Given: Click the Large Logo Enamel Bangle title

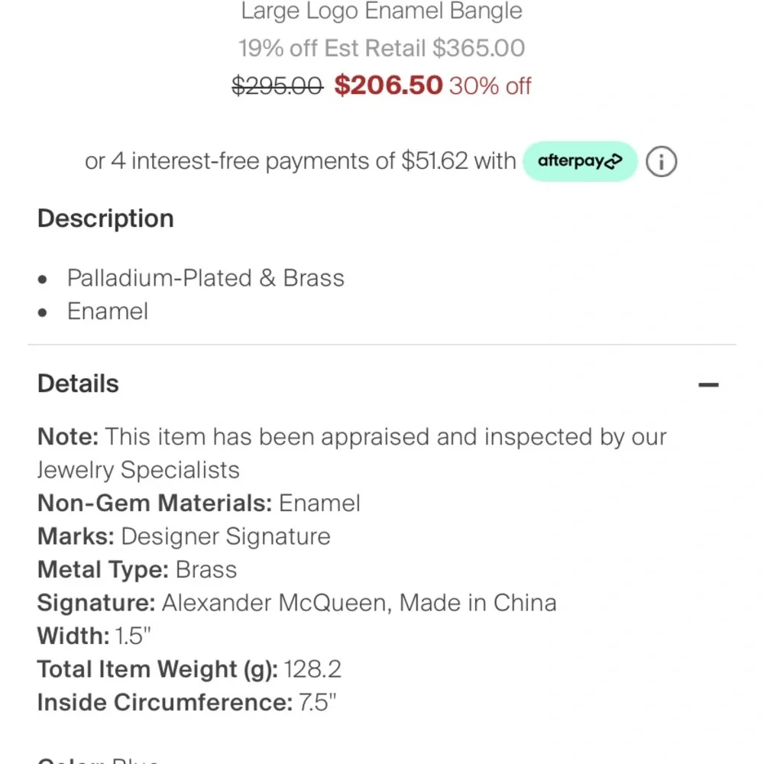Looking at the screenshot, I should pyautogui.click(x=382, y=11).
